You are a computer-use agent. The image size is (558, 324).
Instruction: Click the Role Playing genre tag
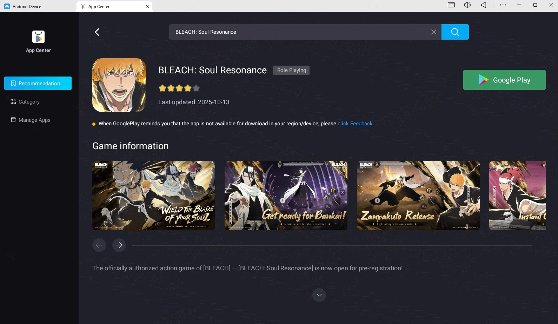tap(291, 70)
